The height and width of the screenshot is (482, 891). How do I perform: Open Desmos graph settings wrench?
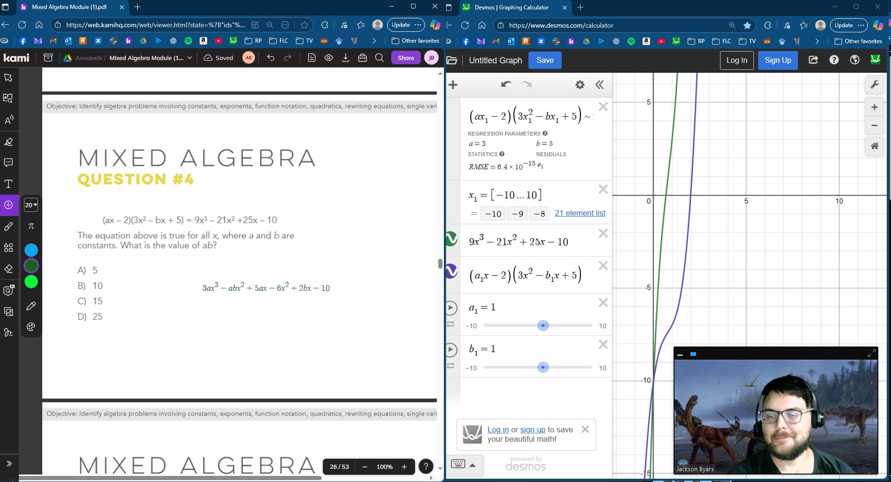875,84
